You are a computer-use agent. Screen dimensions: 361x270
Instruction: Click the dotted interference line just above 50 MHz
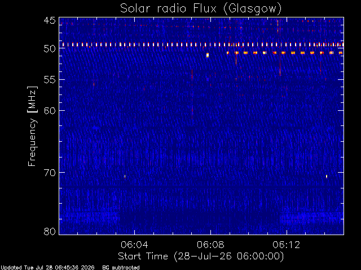tap(202, 44)
